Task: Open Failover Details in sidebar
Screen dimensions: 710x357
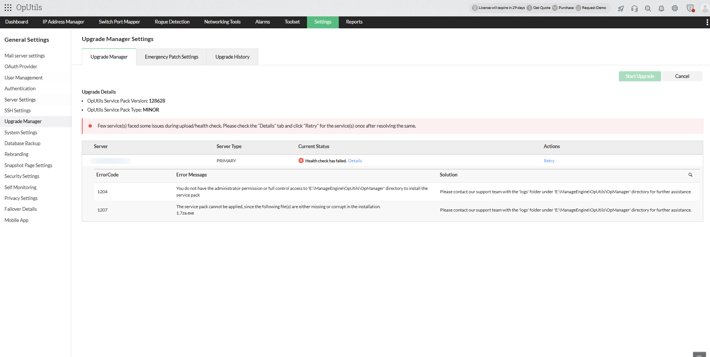Action: click(21, 209)
